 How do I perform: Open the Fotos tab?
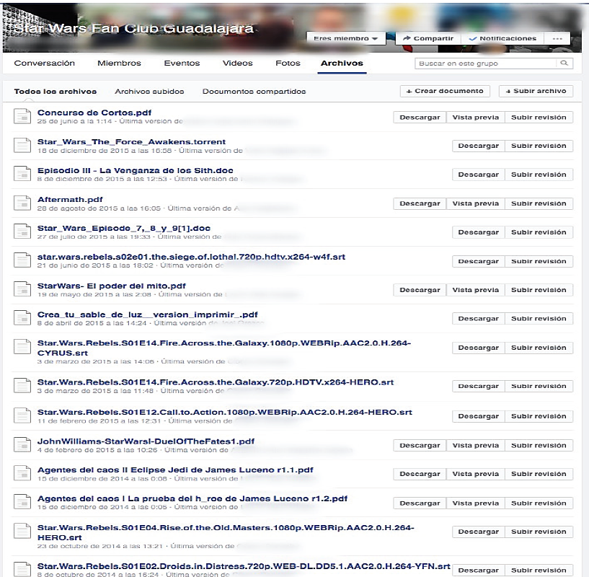pos(288,63)
